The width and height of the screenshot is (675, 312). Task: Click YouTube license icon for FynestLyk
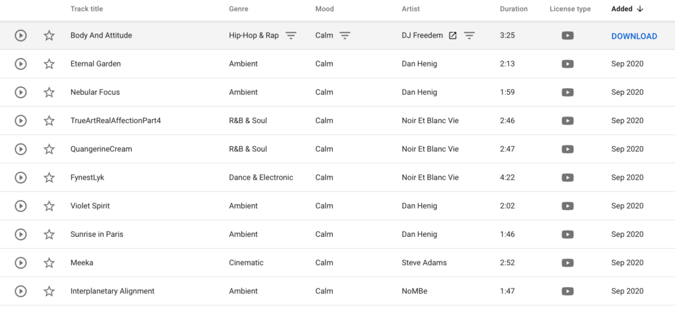[568, 178]
